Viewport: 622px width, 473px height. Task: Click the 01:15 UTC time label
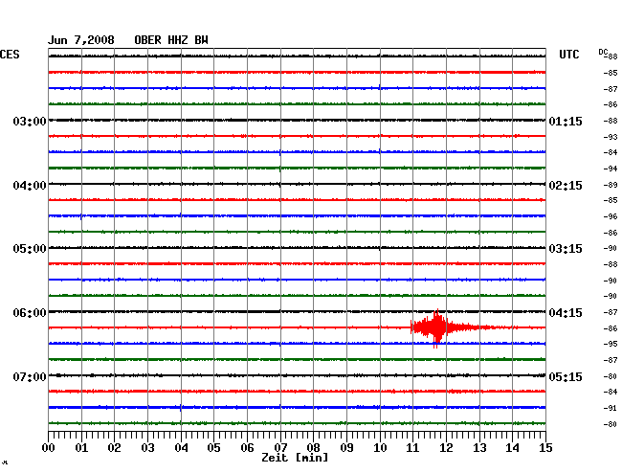click(x=566, y=122)
